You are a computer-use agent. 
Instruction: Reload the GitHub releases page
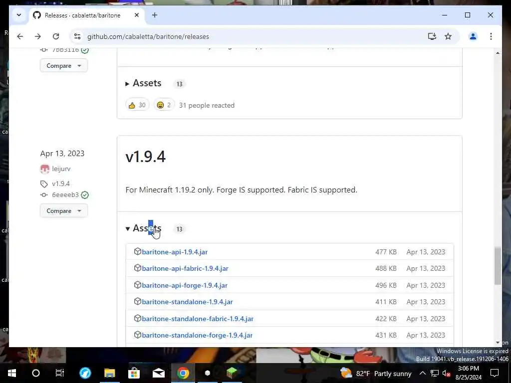pyautogui.click(x=56, y=36)
